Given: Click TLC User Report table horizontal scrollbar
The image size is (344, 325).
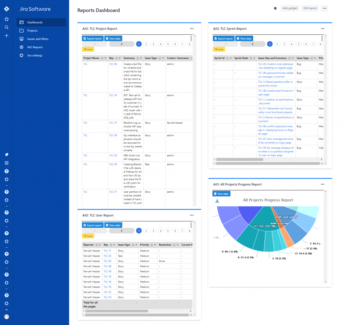Looking at the screenshot, I should [117, 311].
